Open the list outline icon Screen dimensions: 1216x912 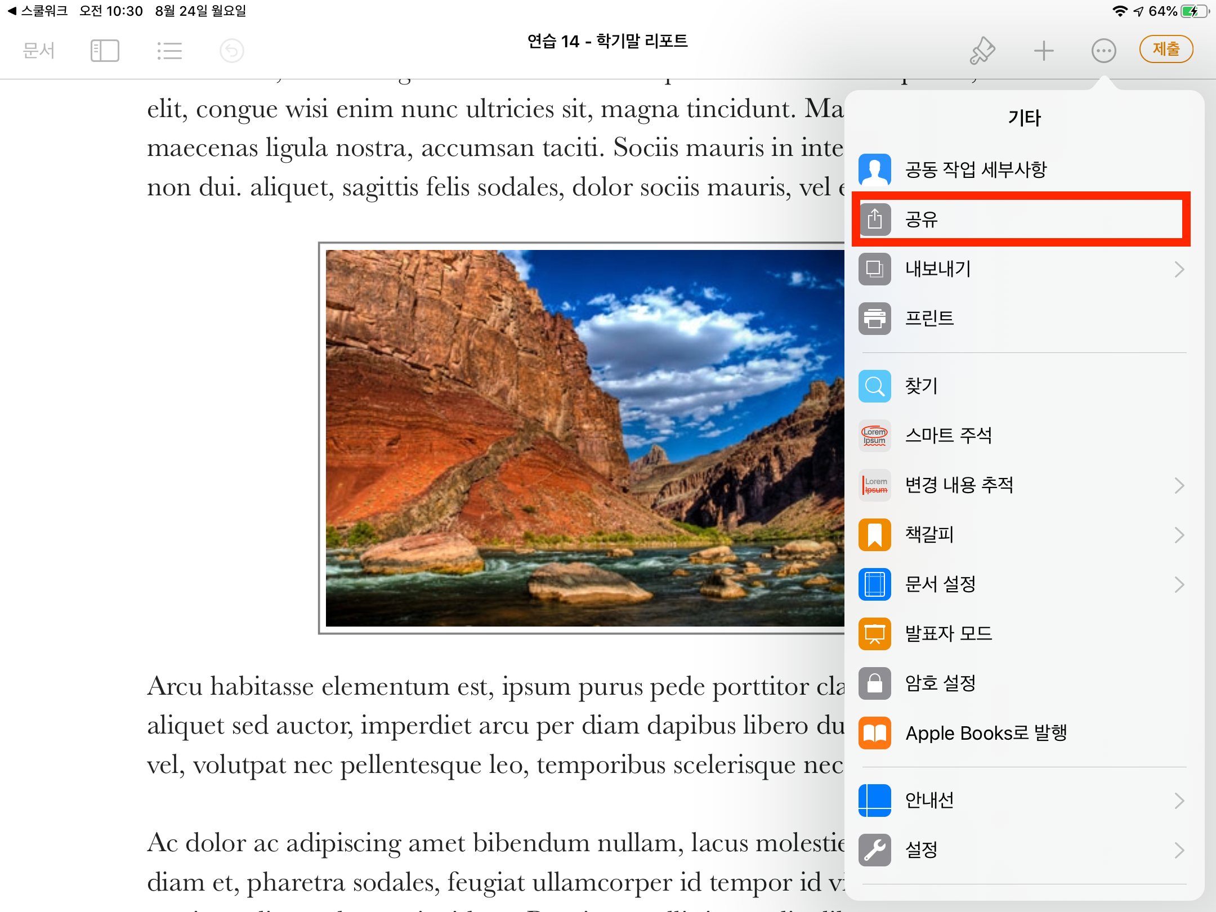click(169, 51)
